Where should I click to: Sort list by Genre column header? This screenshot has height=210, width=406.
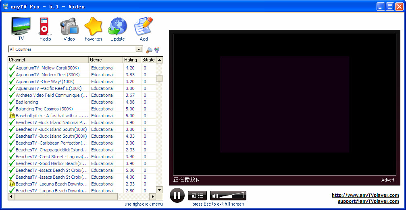pyautogui.click(x=106, y=59)
